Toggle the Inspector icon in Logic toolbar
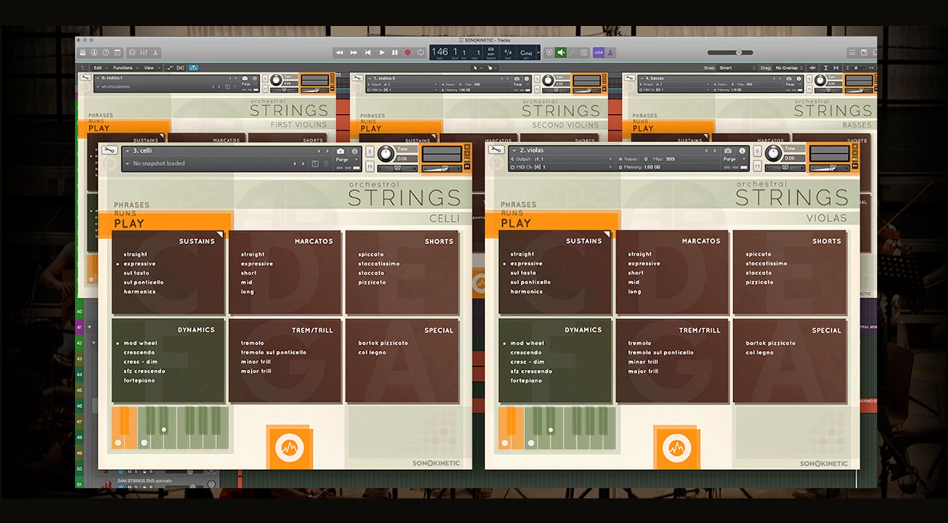Screen dimensions: 948x523 94,53
